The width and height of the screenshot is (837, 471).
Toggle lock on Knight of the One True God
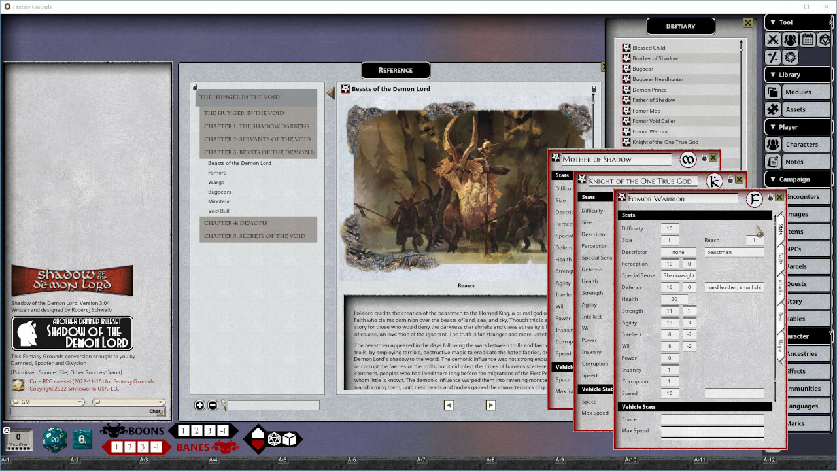point(730,180)
